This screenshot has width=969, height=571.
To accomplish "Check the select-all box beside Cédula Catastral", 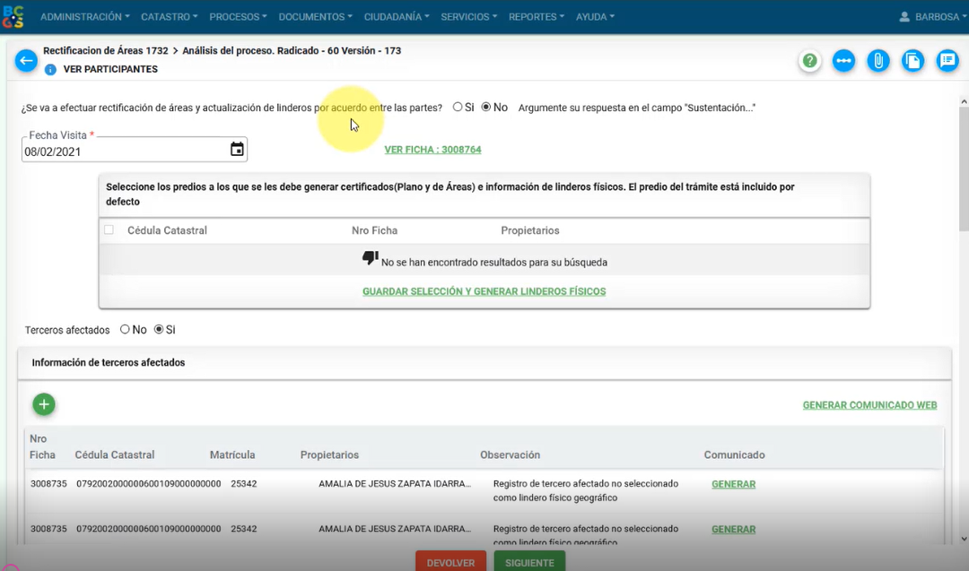I will tap(109, 230).
